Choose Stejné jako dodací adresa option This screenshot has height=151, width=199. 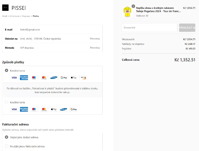pos(7,137)
